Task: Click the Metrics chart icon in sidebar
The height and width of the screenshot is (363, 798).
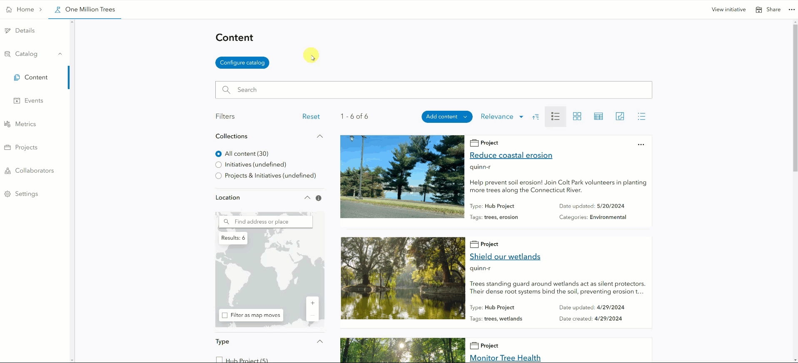Action: click(x=7, y=124)
